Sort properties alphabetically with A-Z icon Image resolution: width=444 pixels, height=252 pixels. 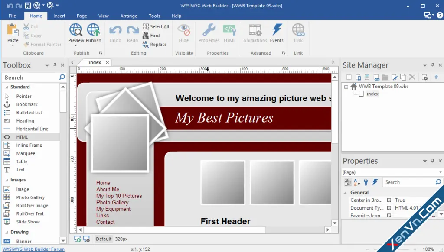coord(357,182)
